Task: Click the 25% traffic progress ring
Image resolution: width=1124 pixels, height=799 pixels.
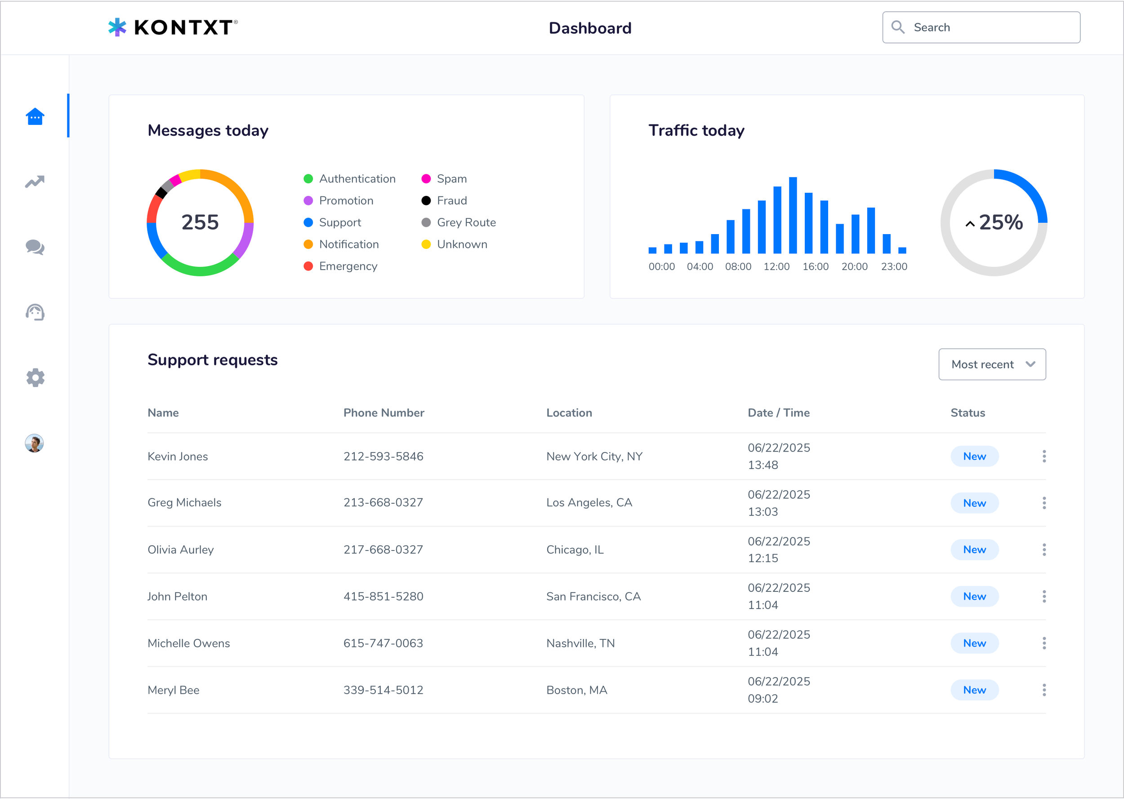Action: click(x=994, y=222)
